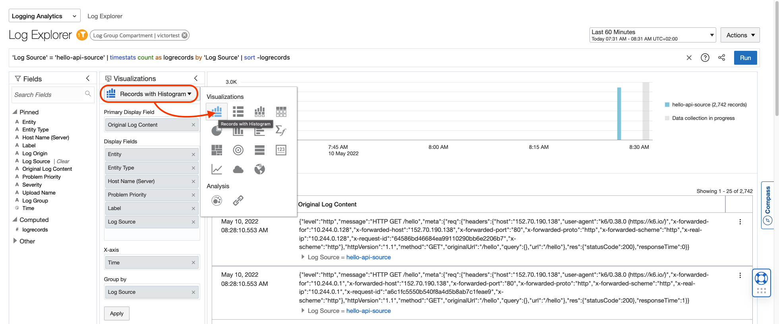The height and width of the screenshot is (324, 779).
Task: Open the Compass side tab
Action: (767, 205)
